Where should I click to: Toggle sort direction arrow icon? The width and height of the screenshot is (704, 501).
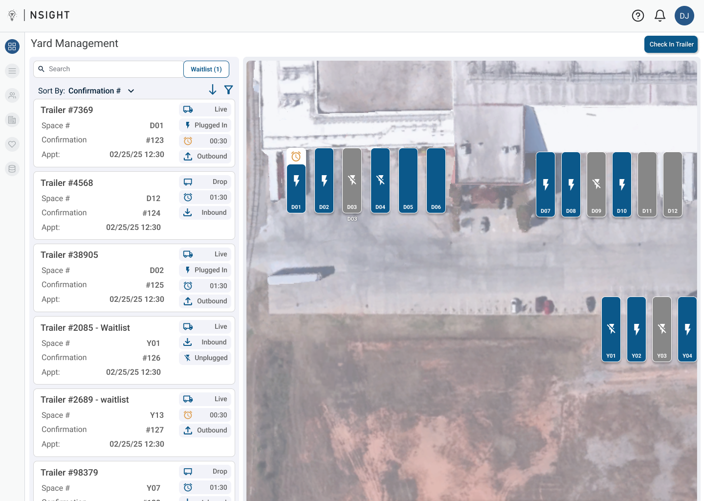pos(212,90)
